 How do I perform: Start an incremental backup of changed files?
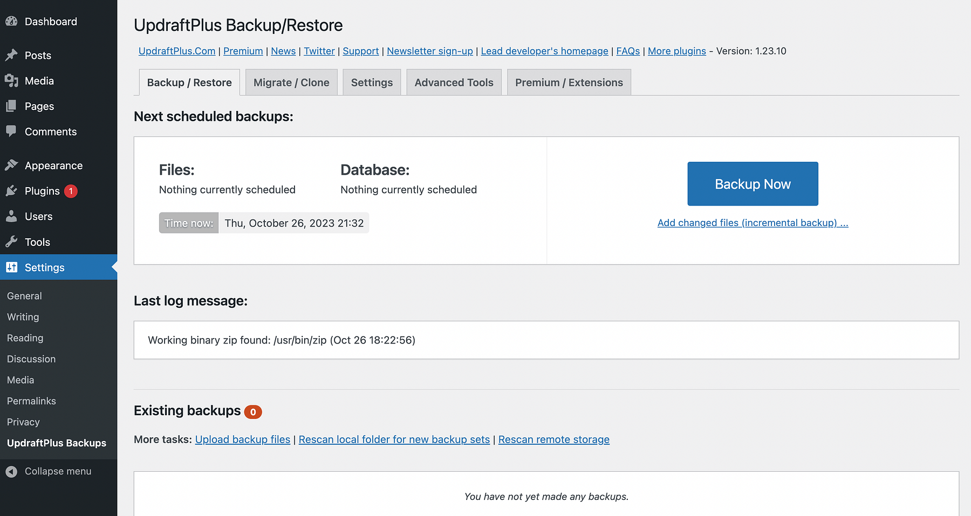[752, 222]
